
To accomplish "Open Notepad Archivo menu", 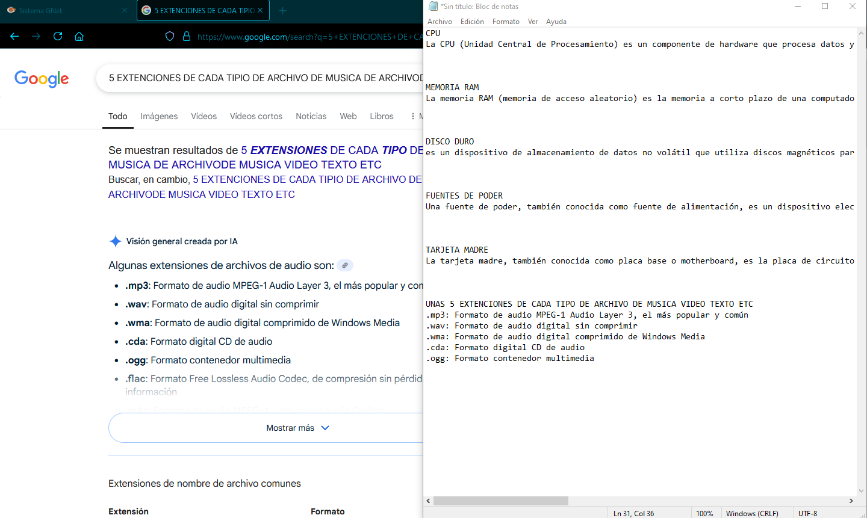I will coord(440,22).
